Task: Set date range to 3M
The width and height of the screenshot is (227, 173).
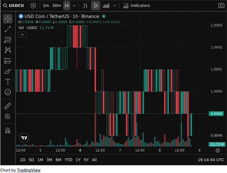Action: (49, 160)
